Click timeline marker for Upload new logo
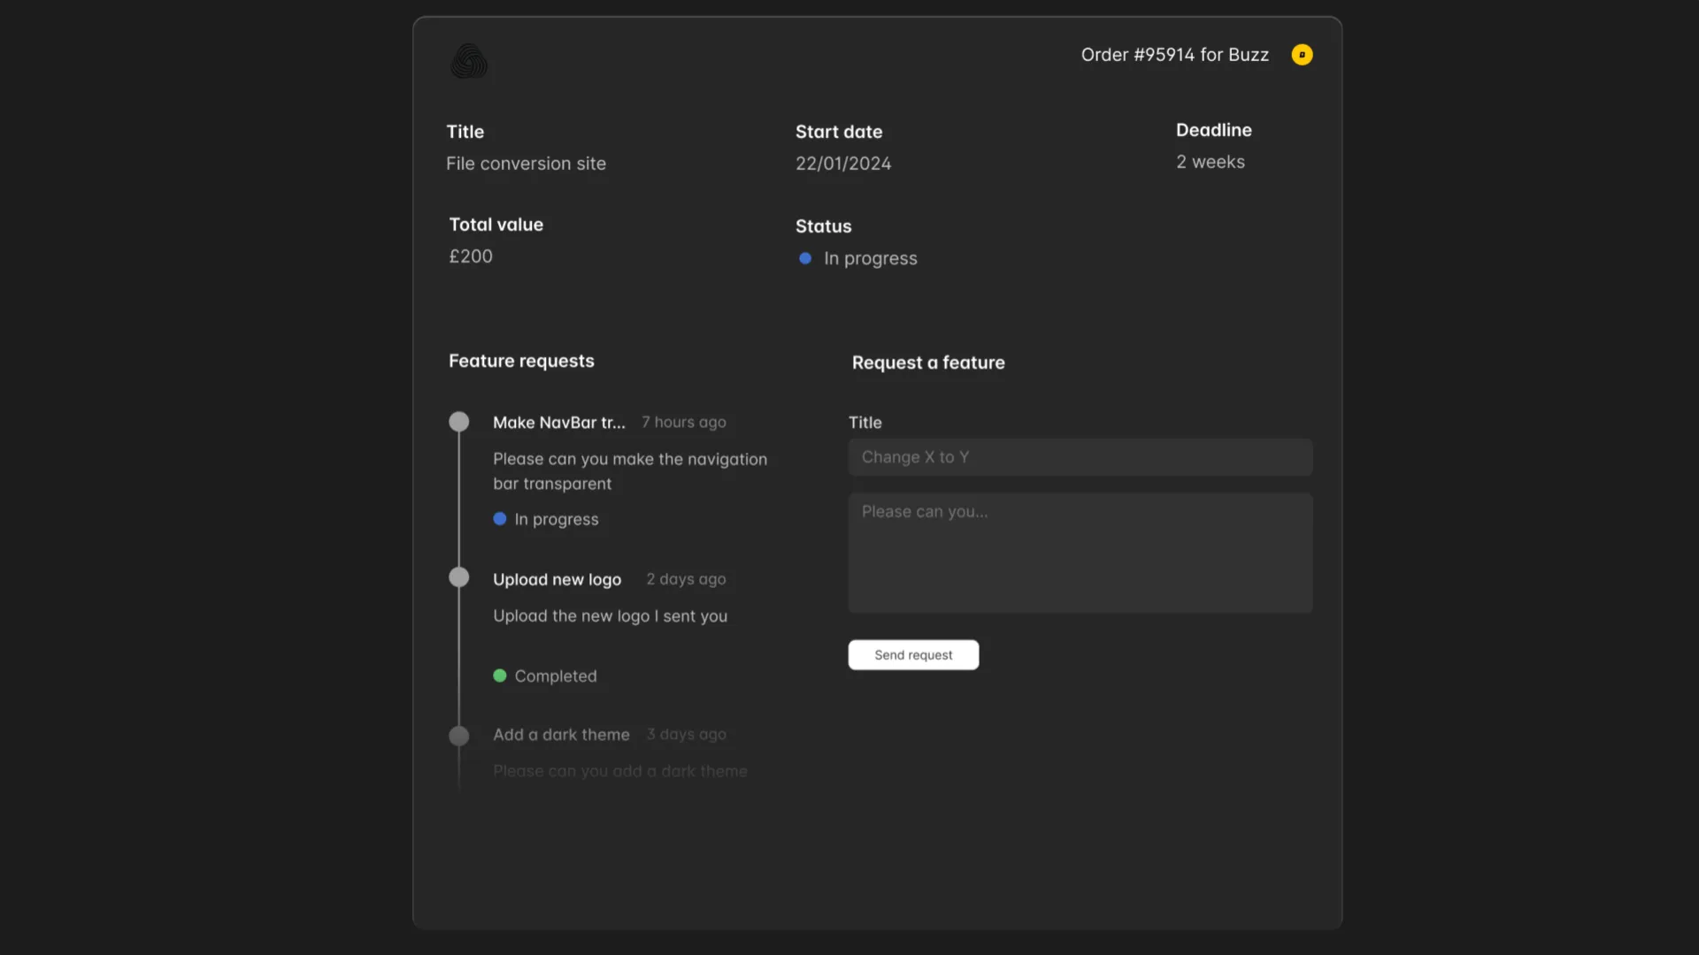 (458, 577)
